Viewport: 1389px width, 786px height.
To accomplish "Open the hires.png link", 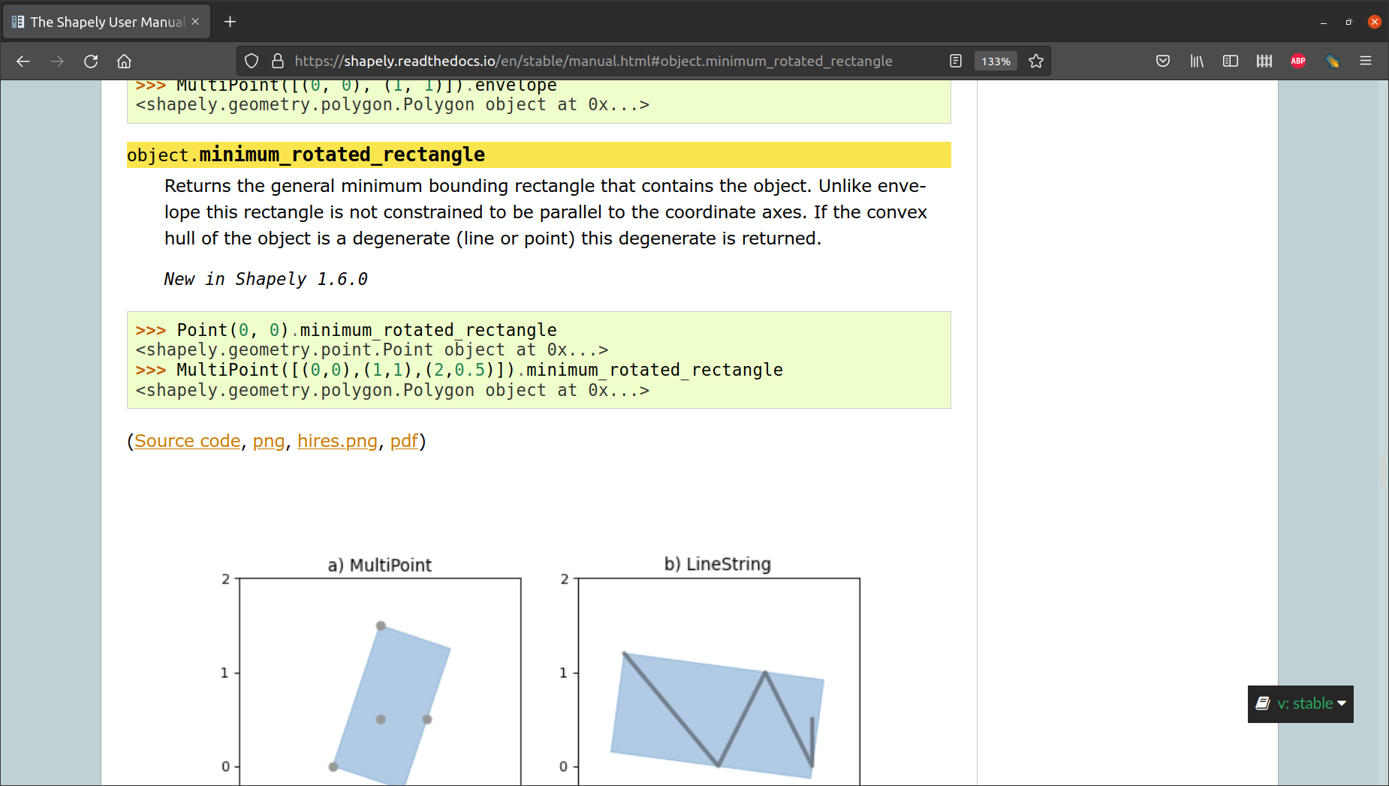I will 337,441.
